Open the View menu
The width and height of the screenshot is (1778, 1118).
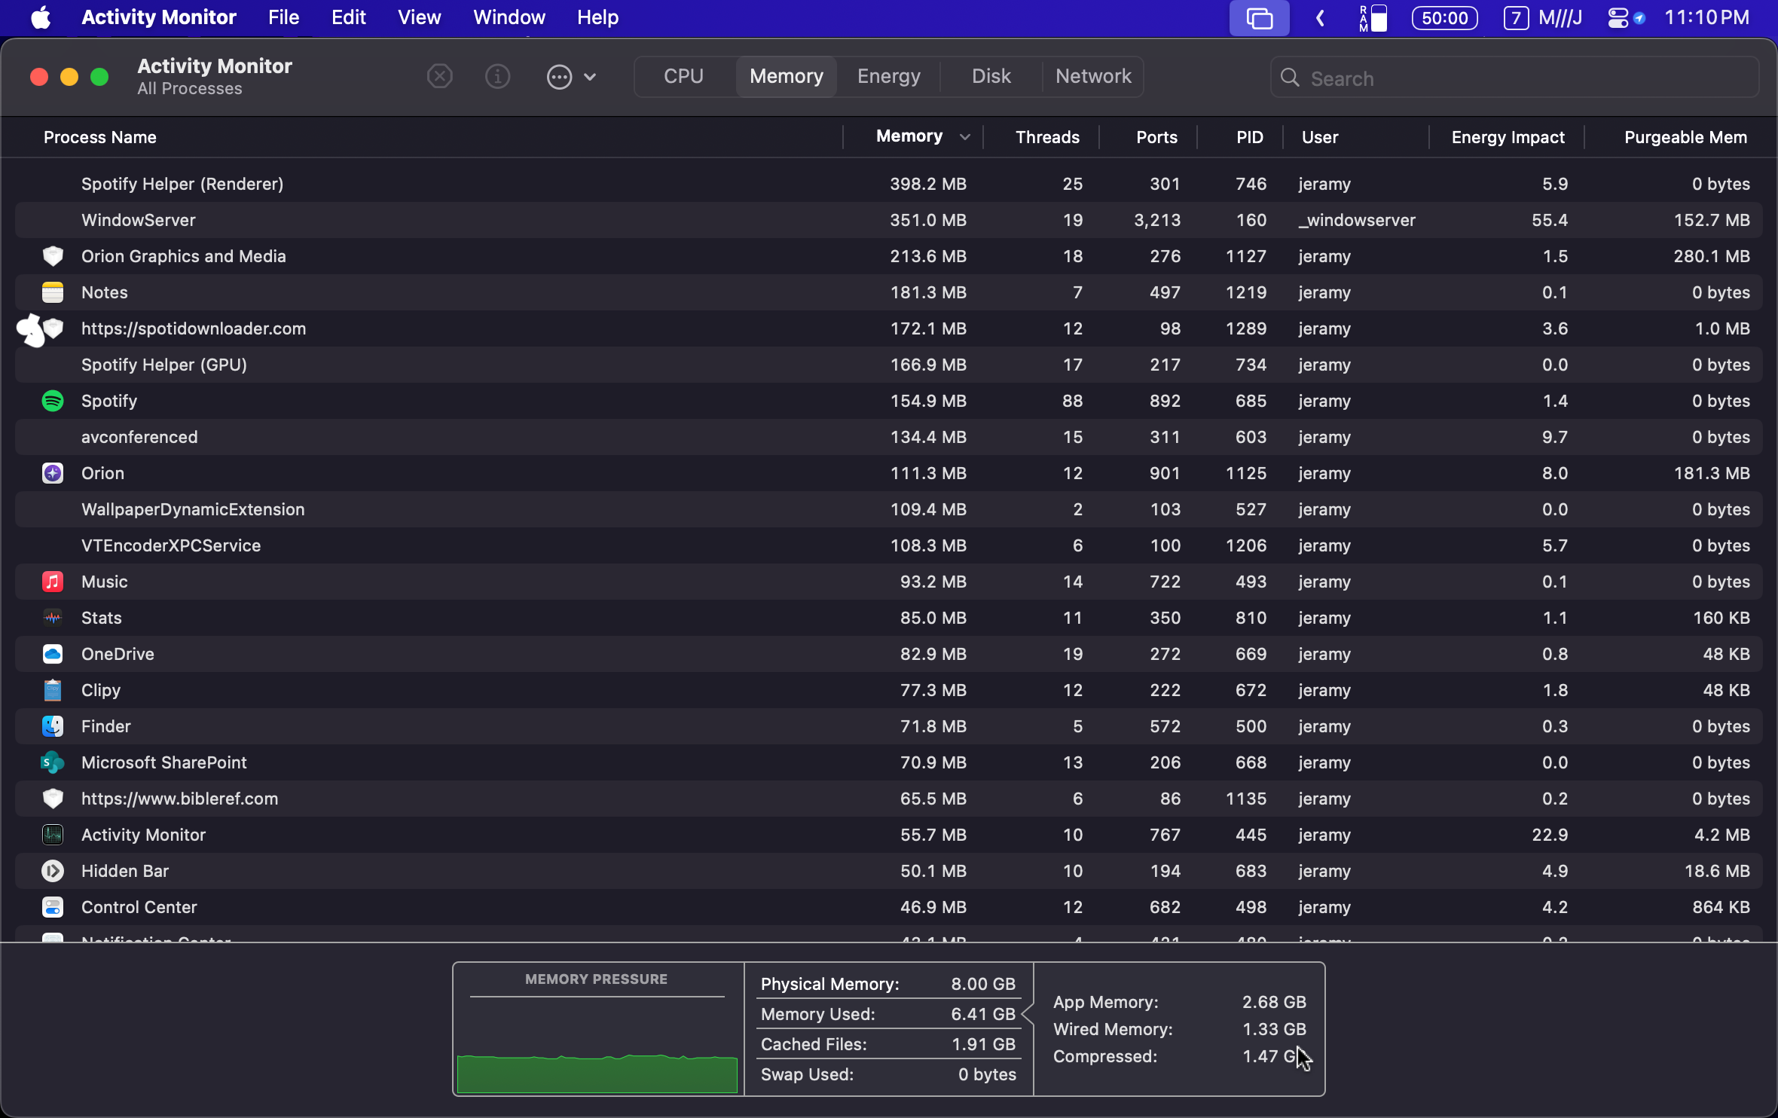click(x=419, y=18)
